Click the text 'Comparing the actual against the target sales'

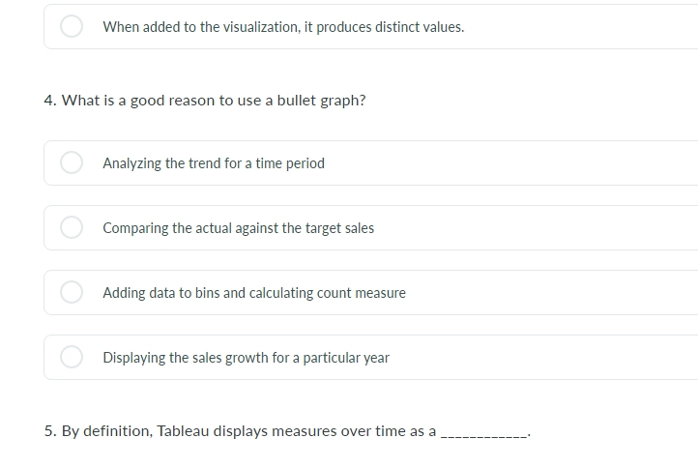(x=238, y=228)
